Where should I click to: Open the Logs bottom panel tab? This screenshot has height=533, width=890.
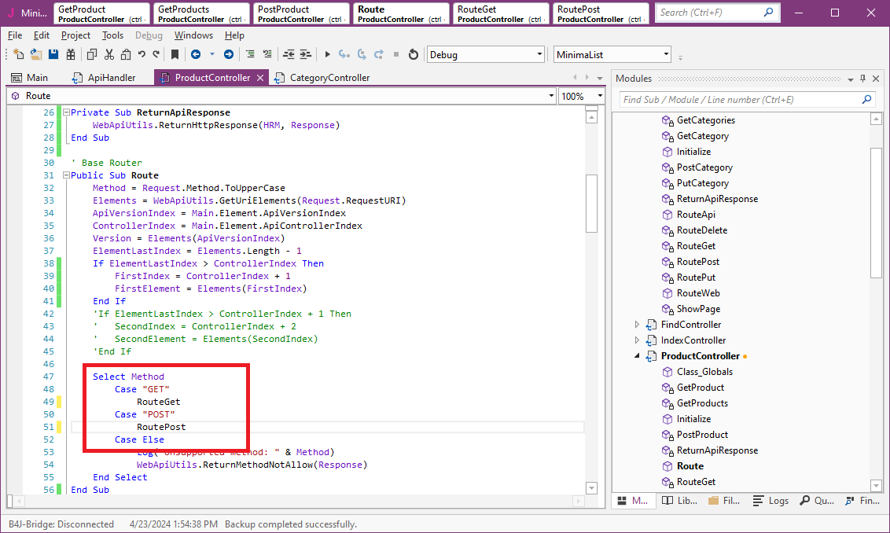point(770,501)
